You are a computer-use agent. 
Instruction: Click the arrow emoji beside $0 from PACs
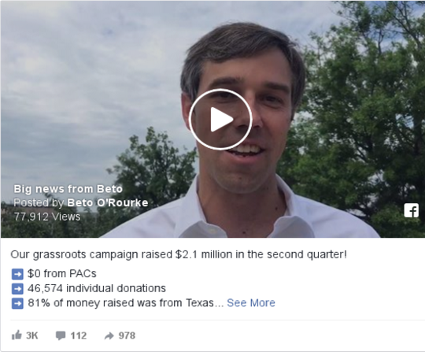17,274
